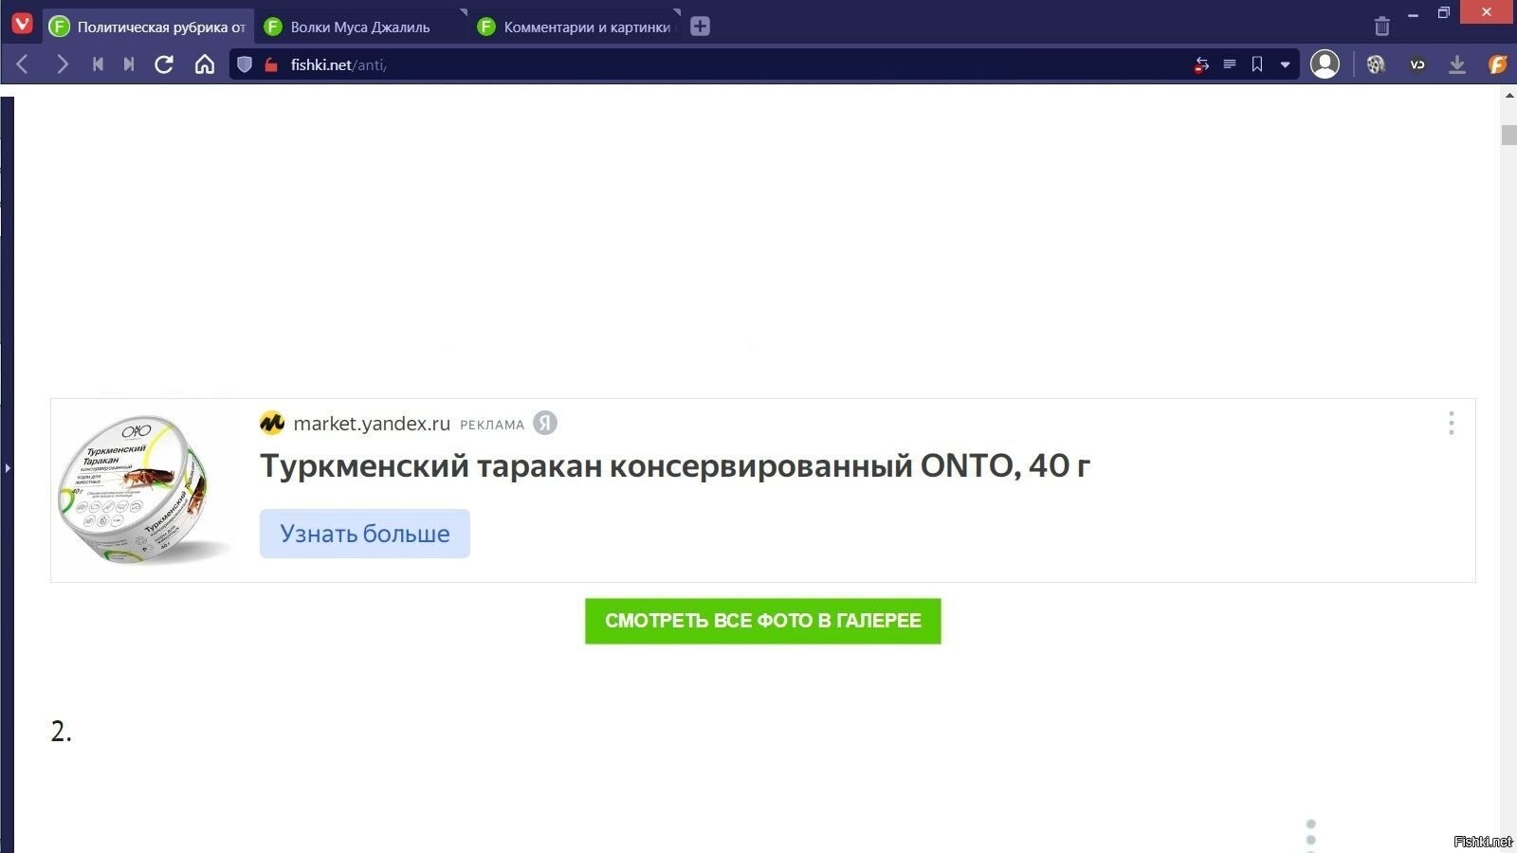
Task: Click the Reload page icon
Action: 164,64
